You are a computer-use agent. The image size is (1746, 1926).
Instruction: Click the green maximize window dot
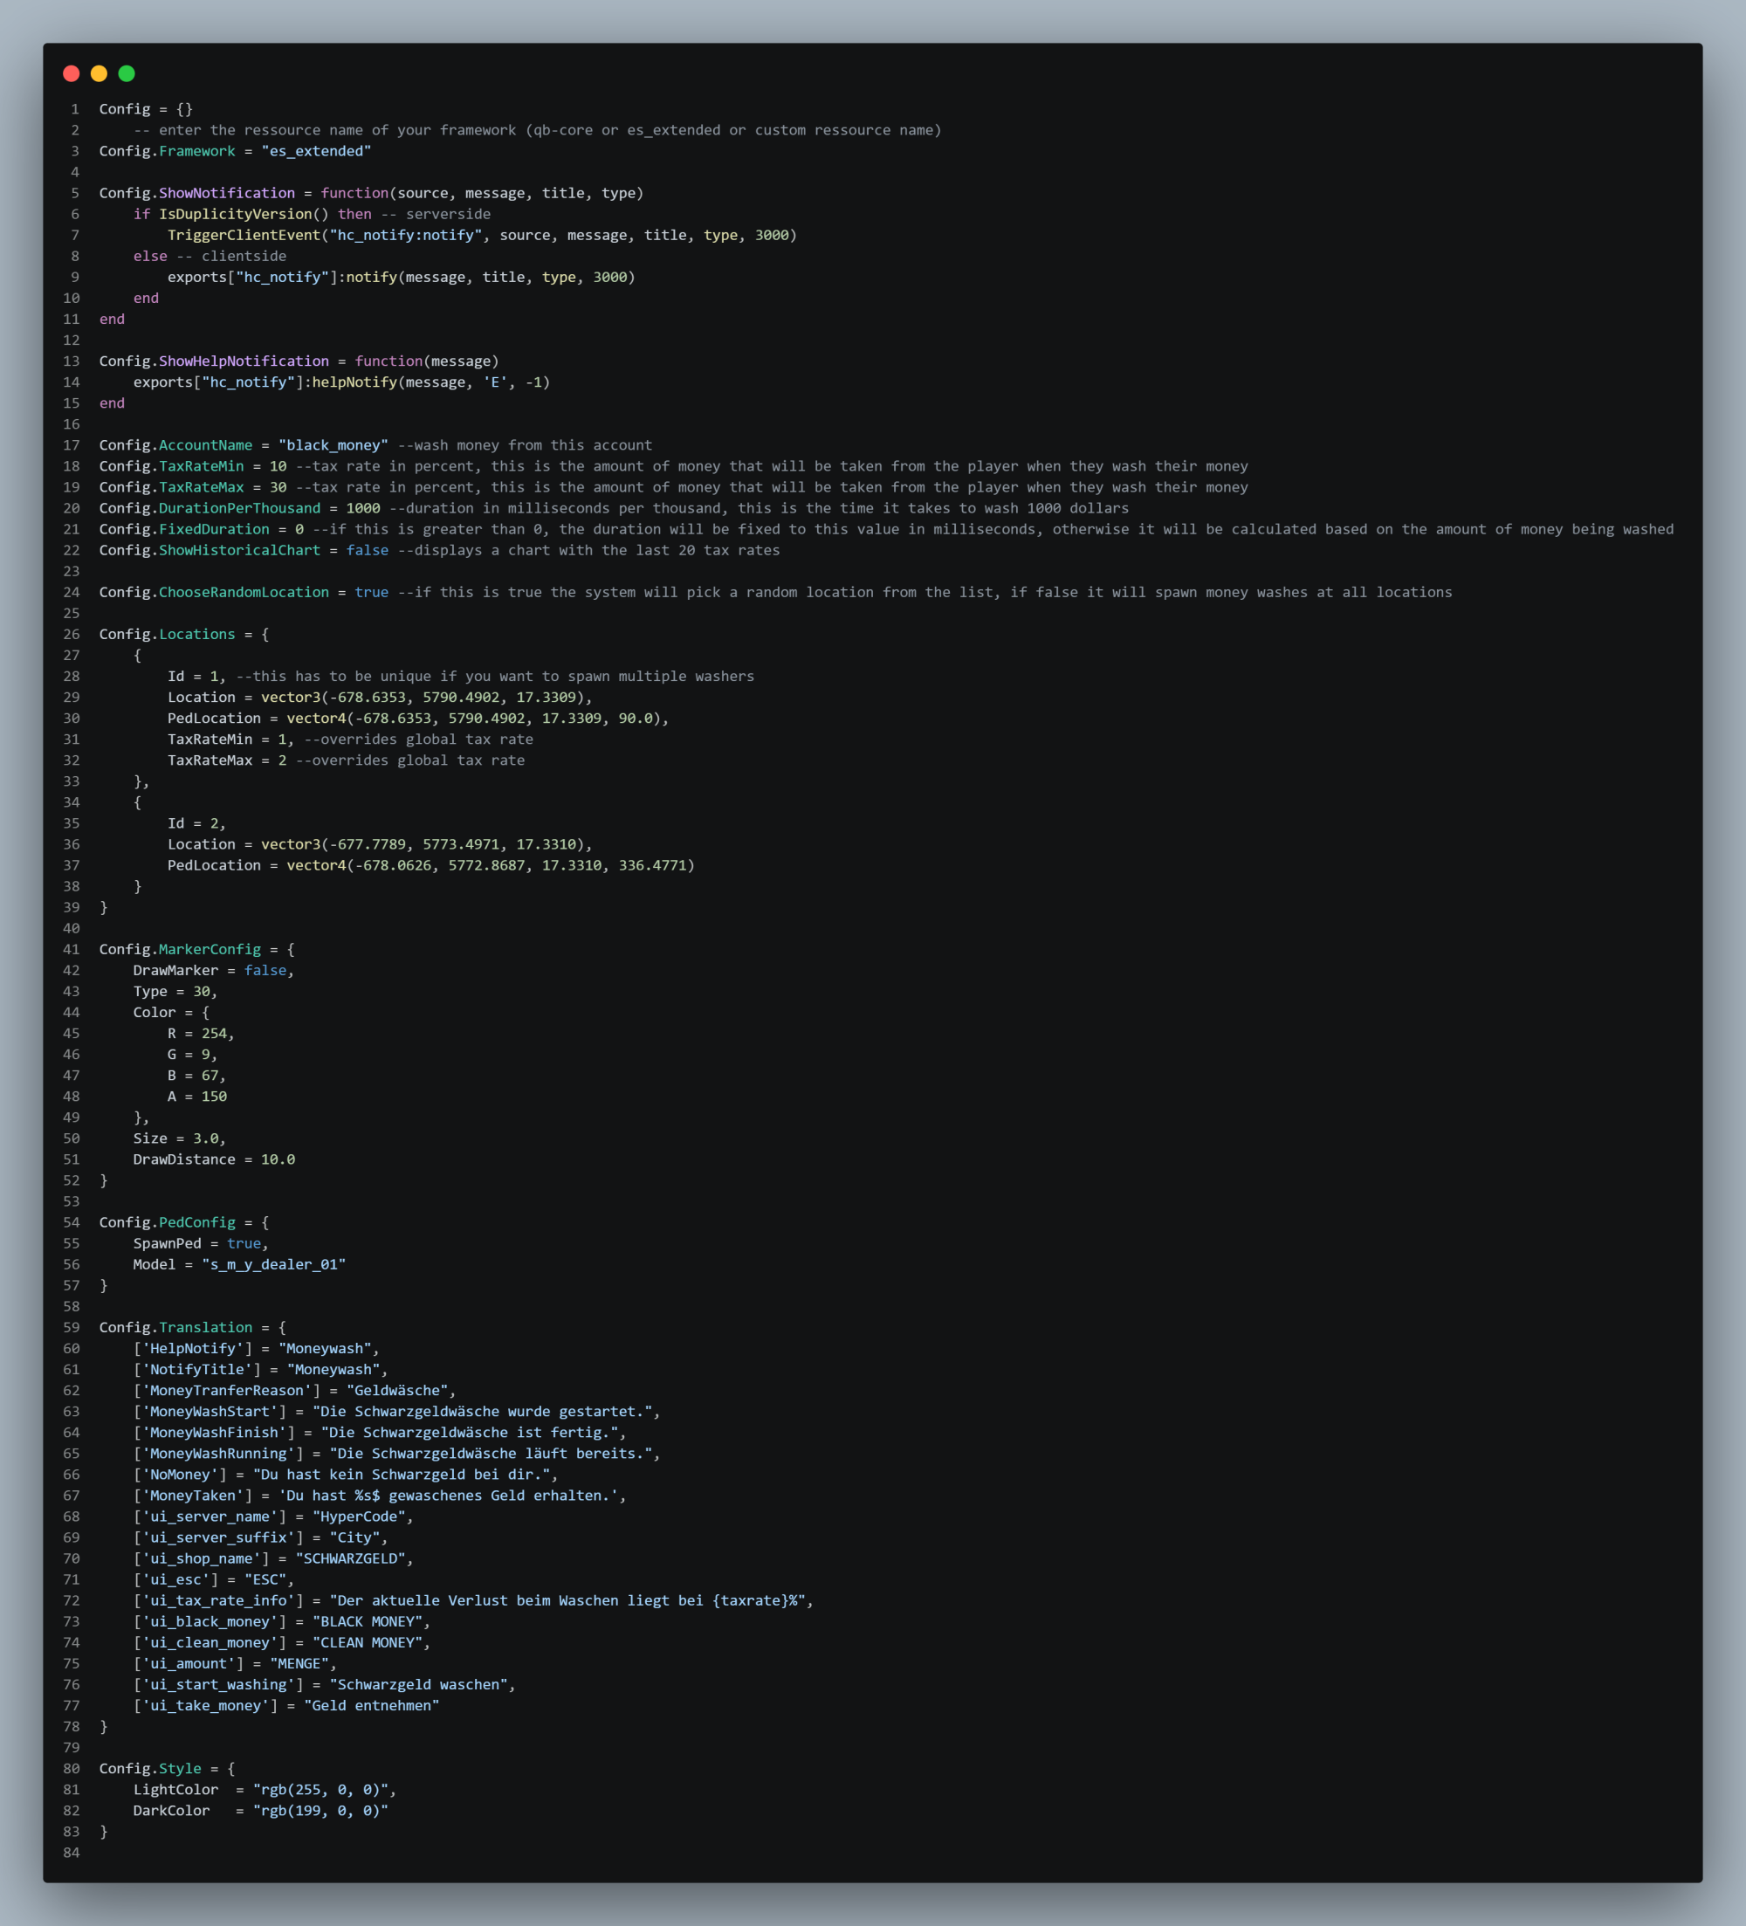[x=126, y=73]
